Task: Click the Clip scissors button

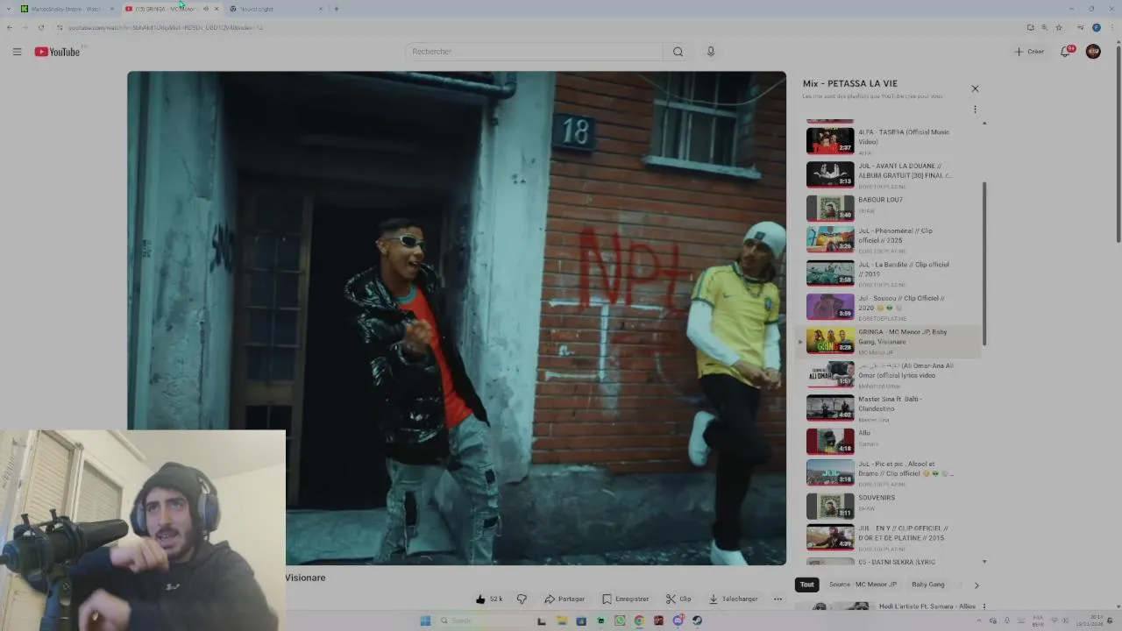Action: click(x=678, y=599)
